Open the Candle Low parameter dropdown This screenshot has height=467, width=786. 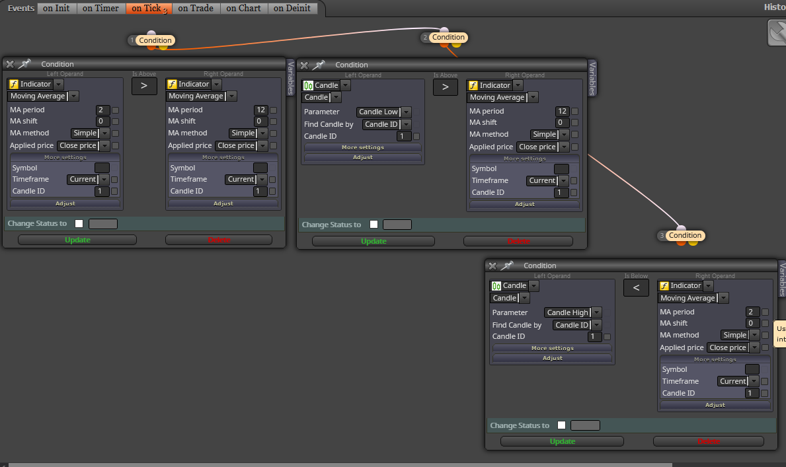[384, 112]
